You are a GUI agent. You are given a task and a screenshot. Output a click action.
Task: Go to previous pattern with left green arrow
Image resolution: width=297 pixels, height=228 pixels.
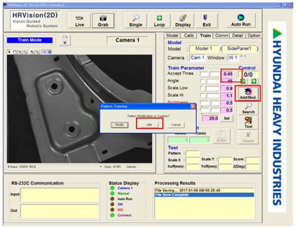(x=243, y=81)
